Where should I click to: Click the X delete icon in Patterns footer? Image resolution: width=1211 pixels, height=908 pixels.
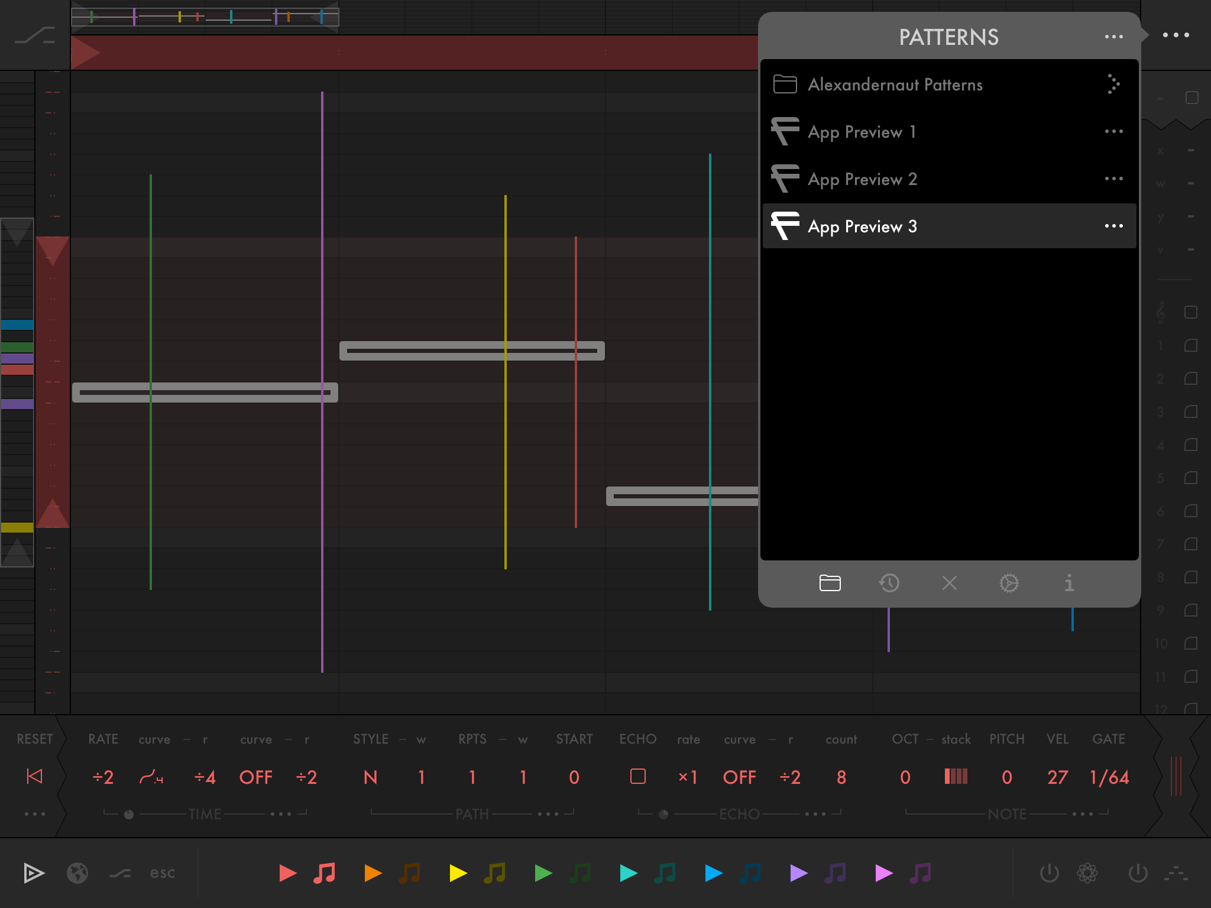click(949, 583)
